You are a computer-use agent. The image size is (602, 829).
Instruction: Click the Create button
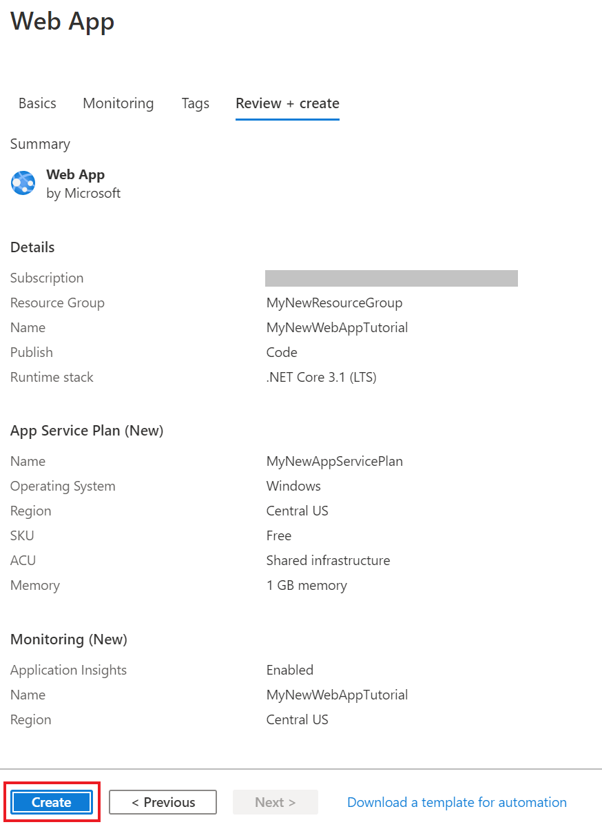pos(51,802)
